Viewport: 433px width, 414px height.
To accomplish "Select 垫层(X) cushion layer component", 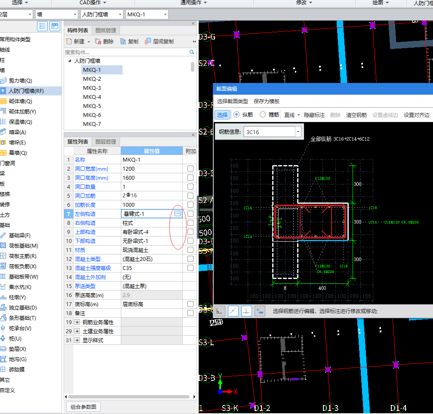I will [17, 349].
